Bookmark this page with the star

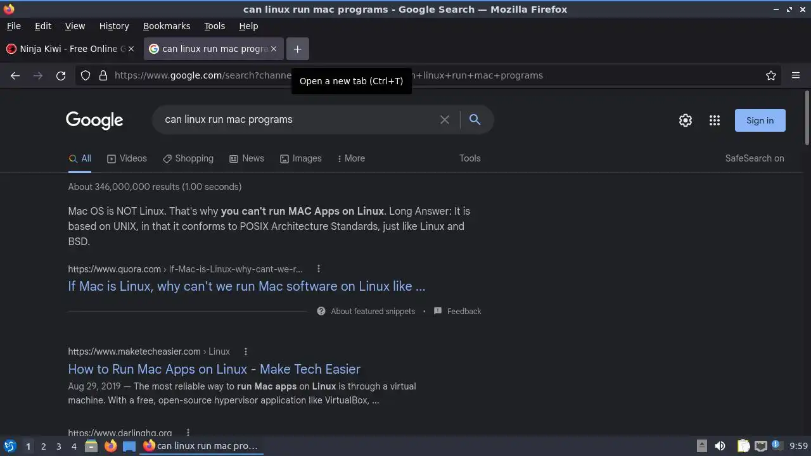click(x=771, y=75)
